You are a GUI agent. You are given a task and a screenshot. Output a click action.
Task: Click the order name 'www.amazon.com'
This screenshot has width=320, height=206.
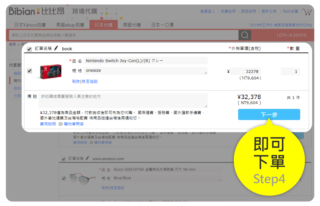[x=108, y=159]
